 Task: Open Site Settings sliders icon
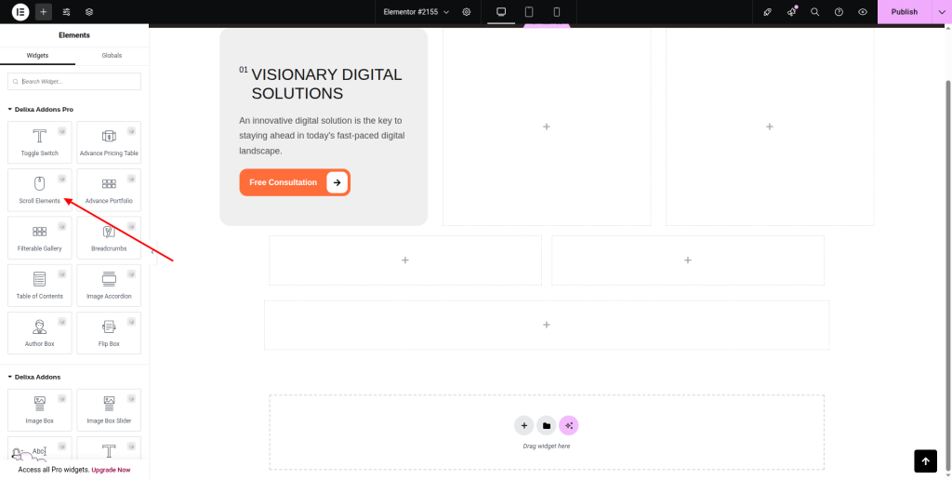[66, 11]
